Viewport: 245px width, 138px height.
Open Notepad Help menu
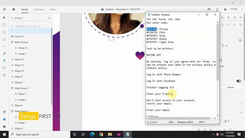click(x=177, y=19)
